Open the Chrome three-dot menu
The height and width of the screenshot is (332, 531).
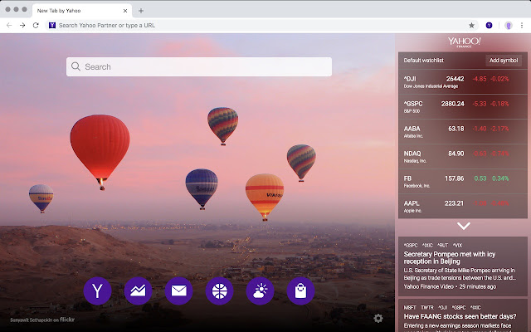(522, 26)
